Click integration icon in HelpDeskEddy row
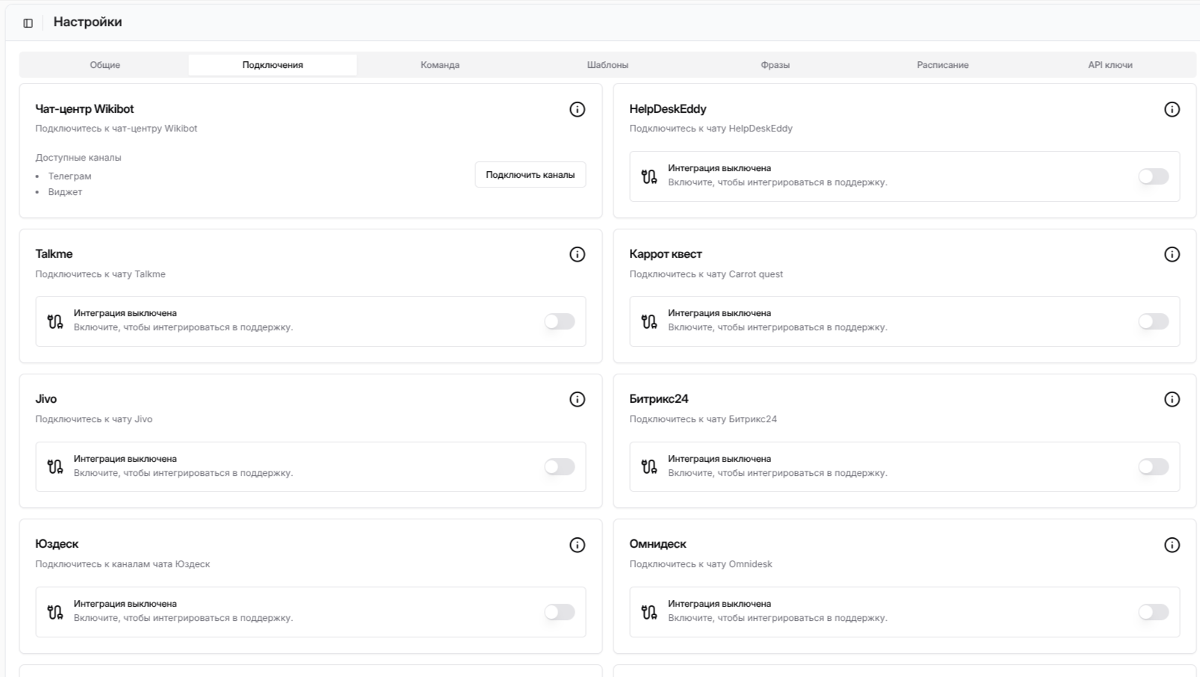 click(x=649, y=176)
